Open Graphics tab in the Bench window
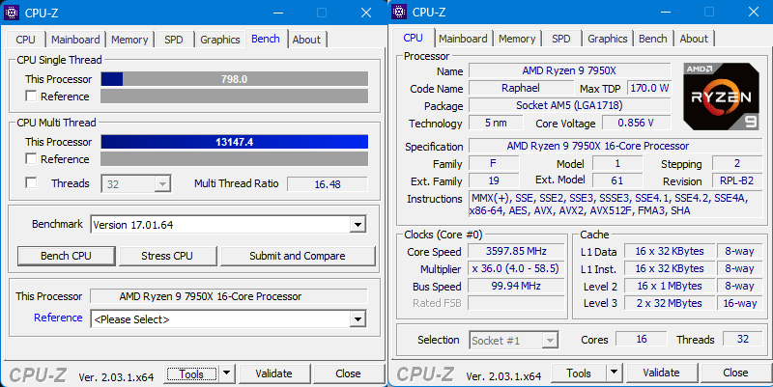 [220, 40]
